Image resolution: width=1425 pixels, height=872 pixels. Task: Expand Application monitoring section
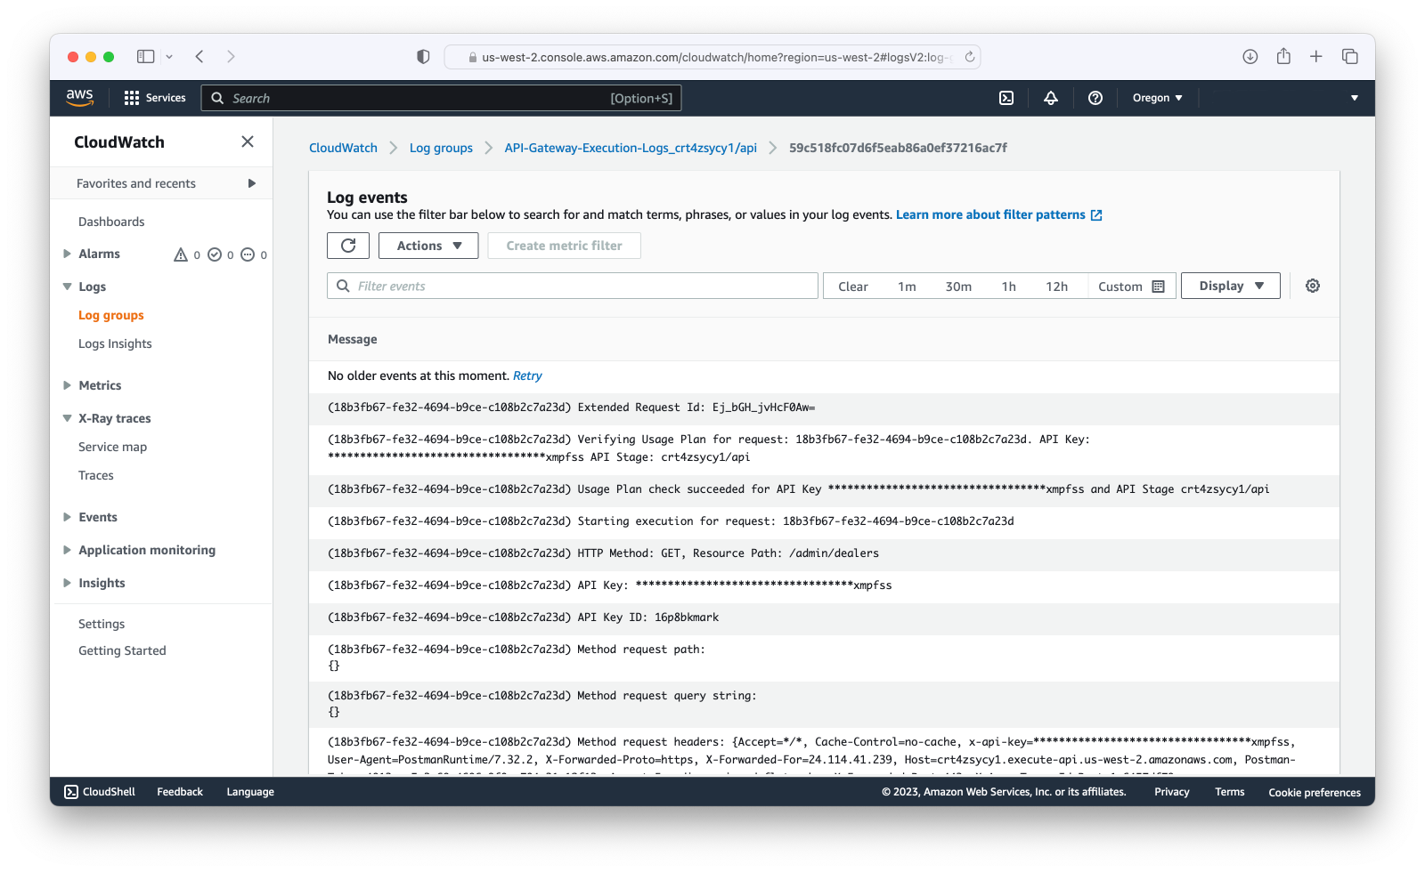67,550
